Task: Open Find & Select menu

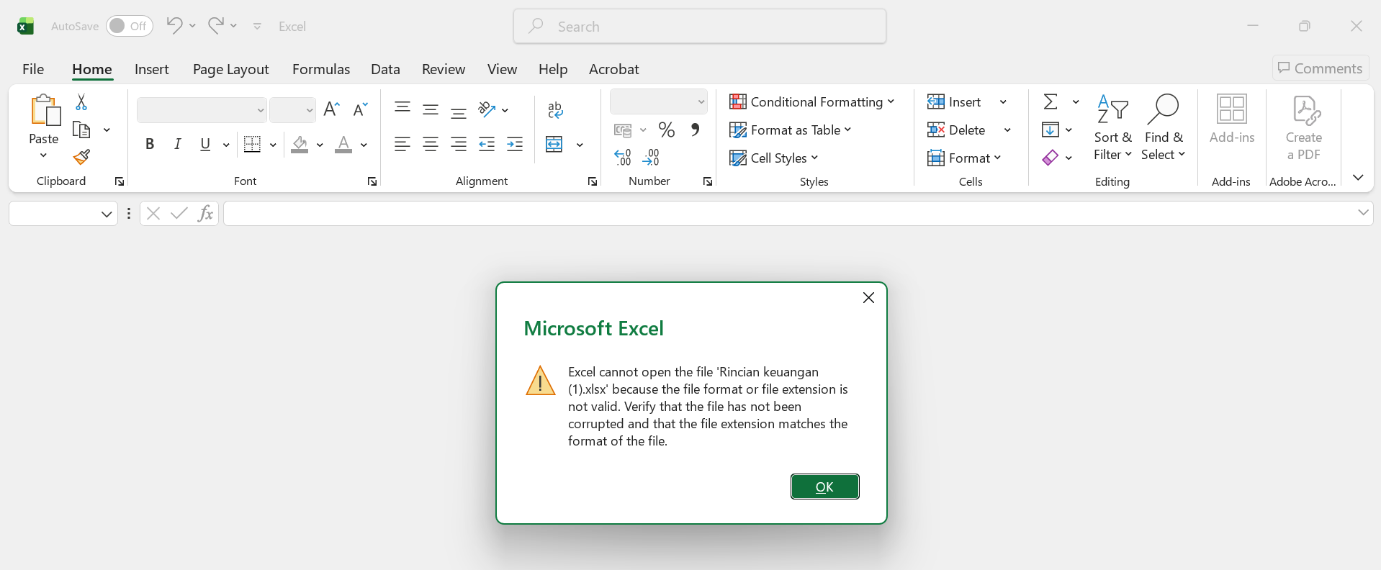Action: [1163, 128]
